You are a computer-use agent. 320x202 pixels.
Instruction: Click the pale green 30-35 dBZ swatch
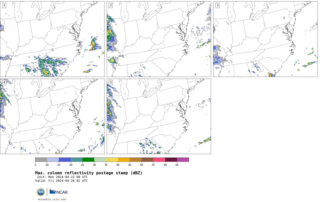click(x=100, y=160)
